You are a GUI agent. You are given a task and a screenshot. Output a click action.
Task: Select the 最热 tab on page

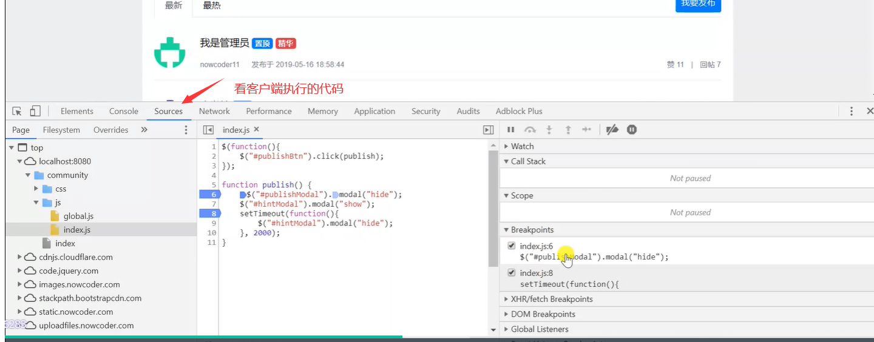pos(212,5)
